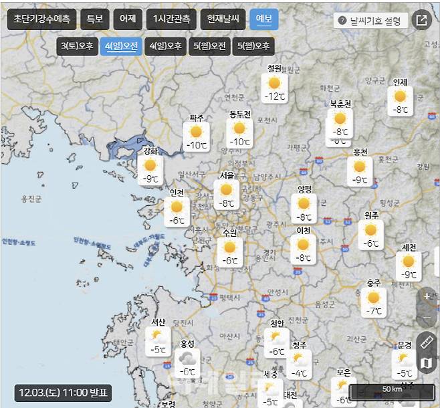Click the 태안군 map label

tap(123, 342)
